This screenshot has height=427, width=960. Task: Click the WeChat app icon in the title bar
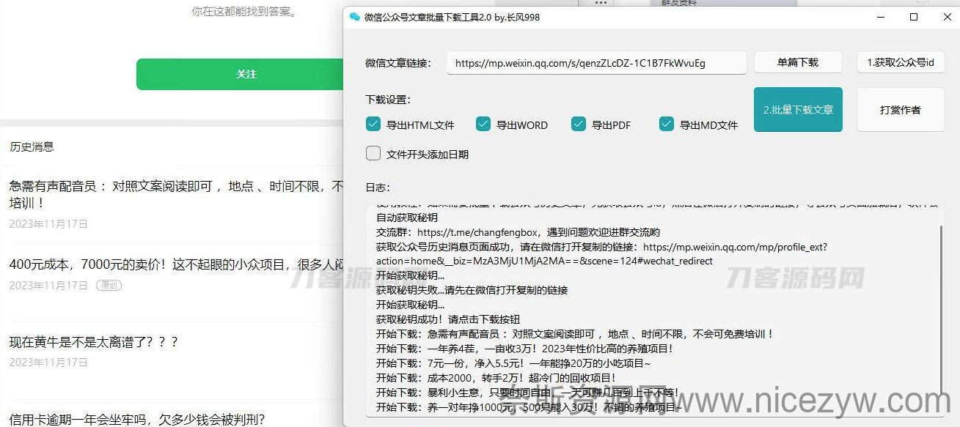(x=355, y=17)
